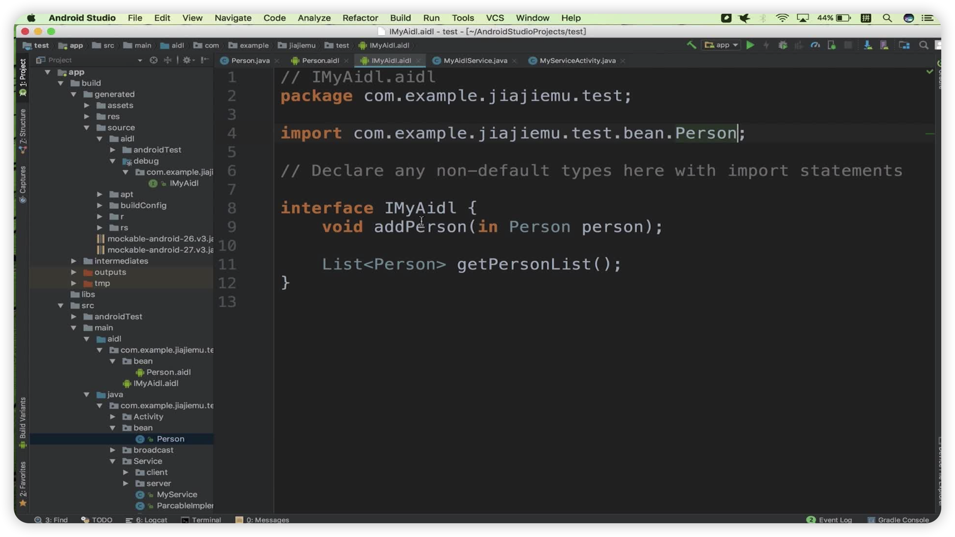
Task: Select Person.aidl in project tree
Action: pos(168,372)
